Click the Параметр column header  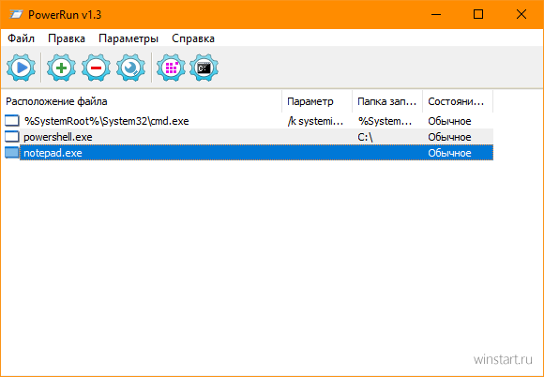[317, 101]
